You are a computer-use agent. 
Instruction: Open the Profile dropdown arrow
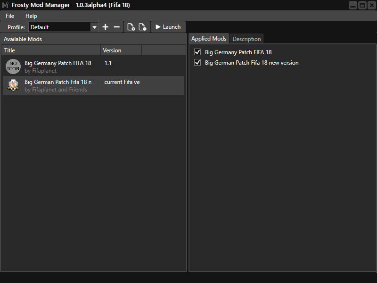95,27
